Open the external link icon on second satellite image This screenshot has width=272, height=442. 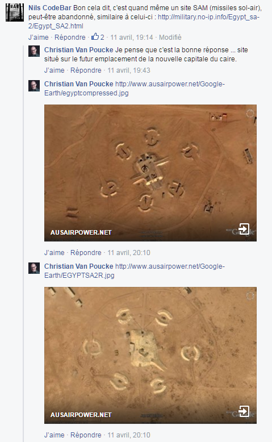244,411
